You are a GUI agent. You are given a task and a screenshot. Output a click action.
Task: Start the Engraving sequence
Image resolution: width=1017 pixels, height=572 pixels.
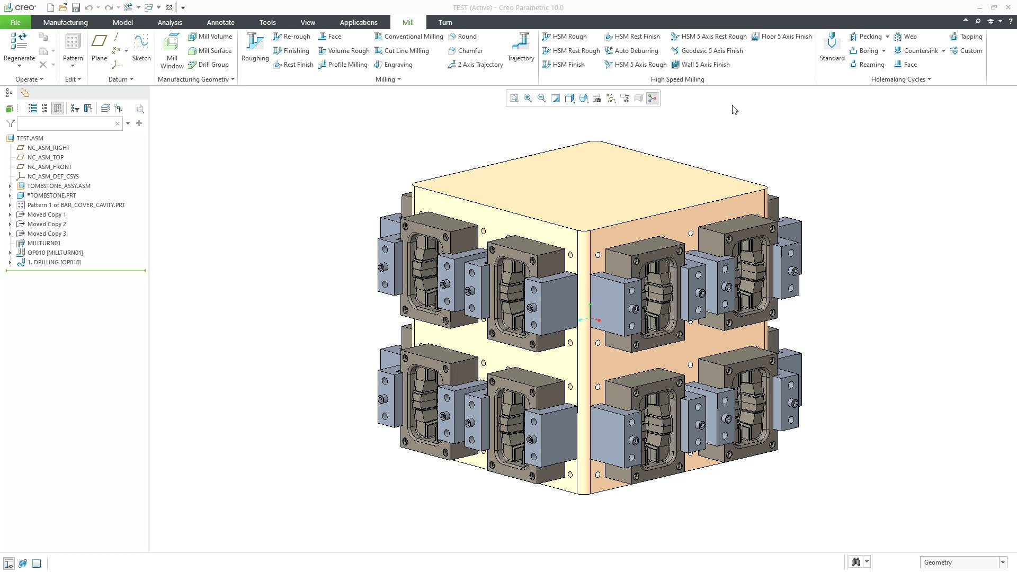[393, 65]
